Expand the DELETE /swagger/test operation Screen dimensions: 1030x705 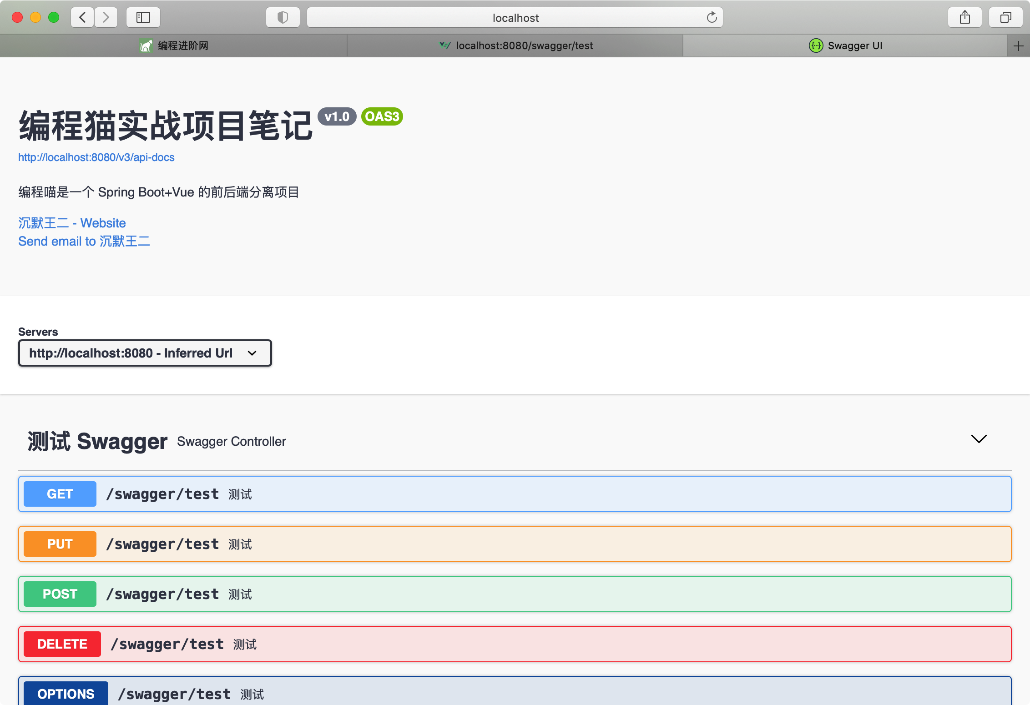point(514,644)
